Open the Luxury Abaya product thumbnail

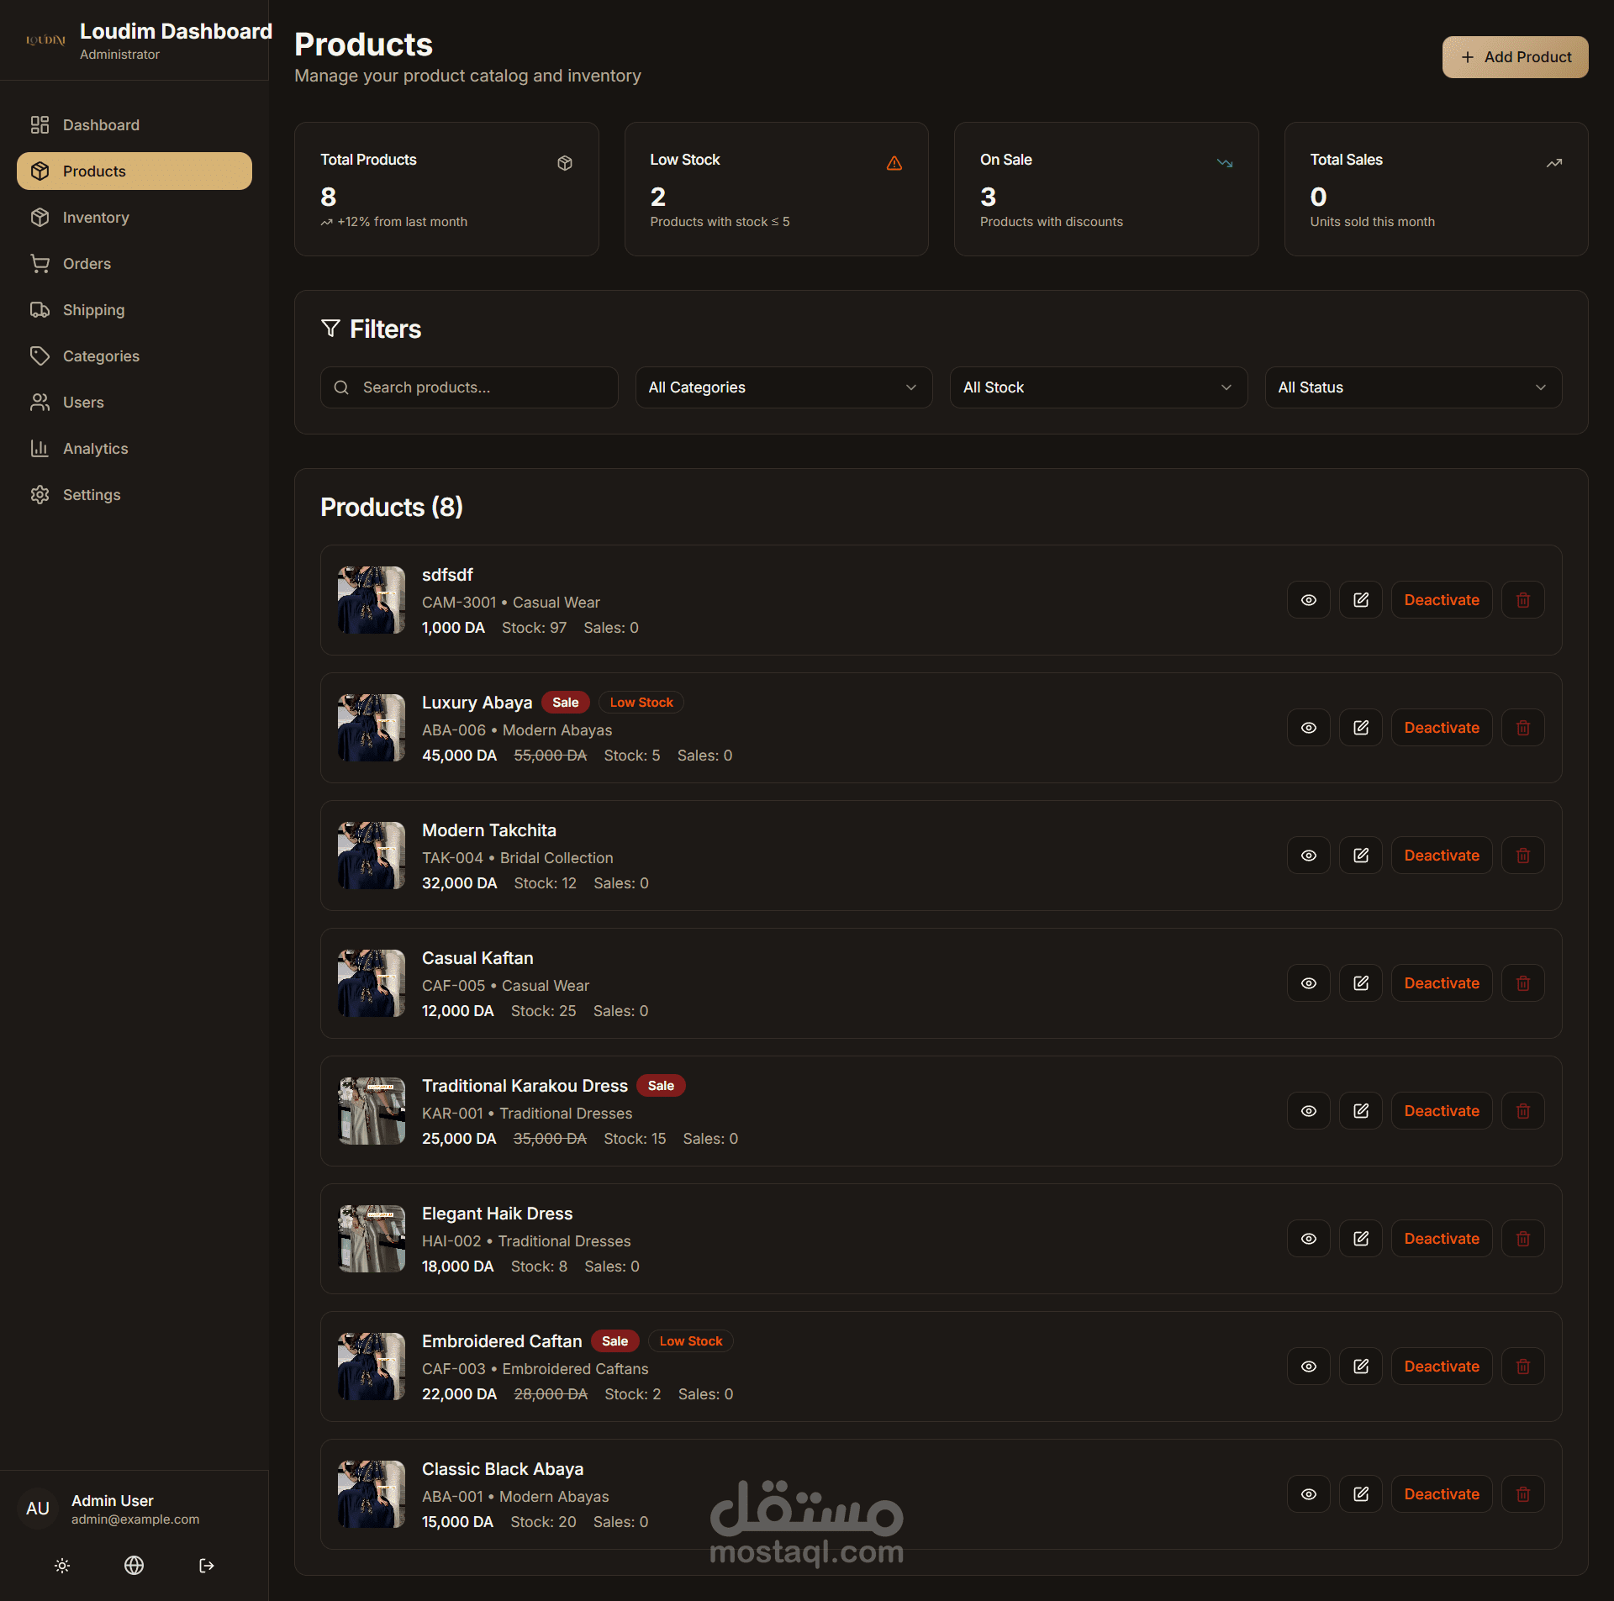tap(372, 728)
